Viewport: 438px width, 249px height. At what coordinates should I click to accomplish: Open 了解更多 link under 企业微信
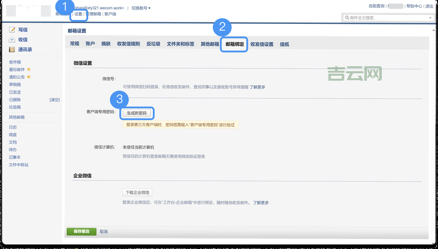pos(261,203)
